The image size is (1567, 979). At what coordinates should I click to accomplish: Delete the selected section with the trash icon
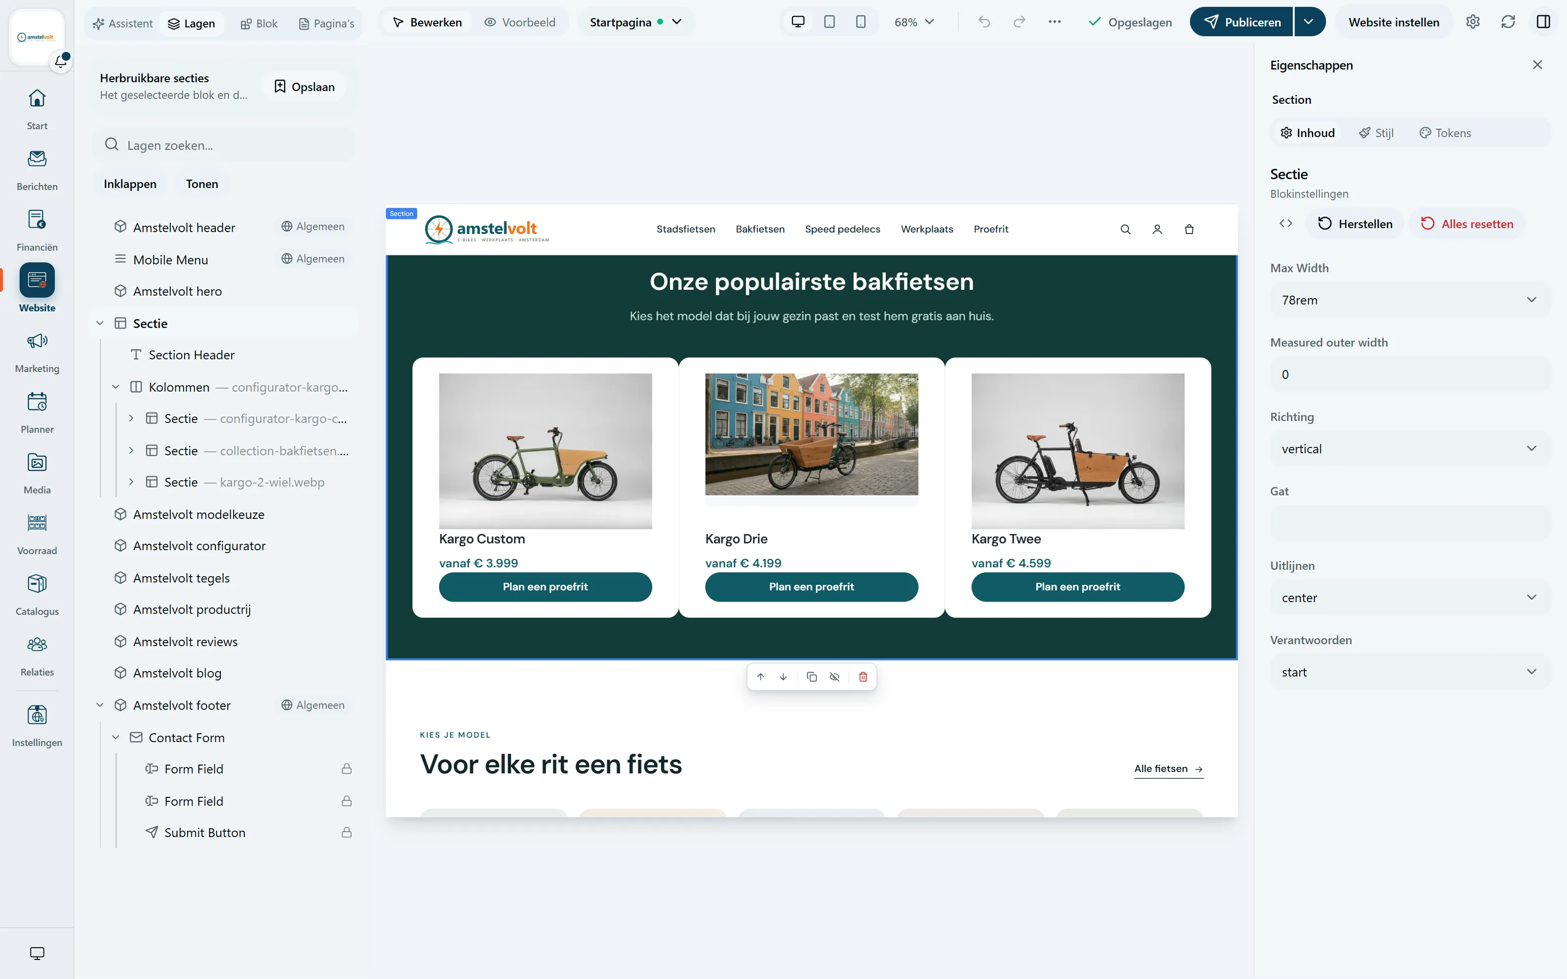coord(863,676)
